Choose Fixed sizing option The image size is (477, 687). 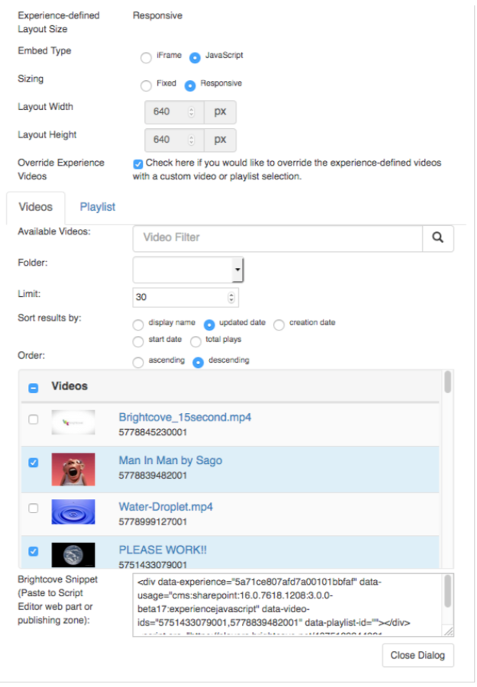pos(146,85)
